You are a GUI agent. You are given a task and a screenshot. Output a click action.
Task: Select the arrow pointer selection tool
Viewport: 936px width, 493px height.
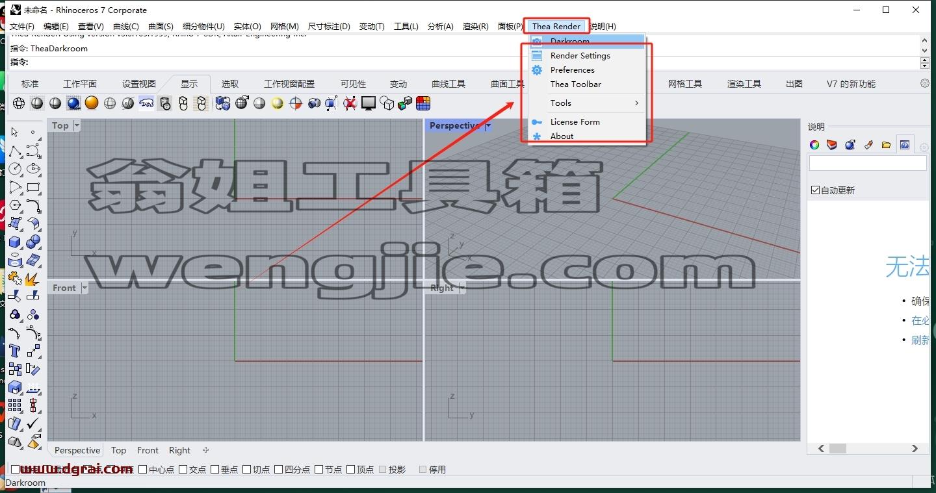(15, 133)
